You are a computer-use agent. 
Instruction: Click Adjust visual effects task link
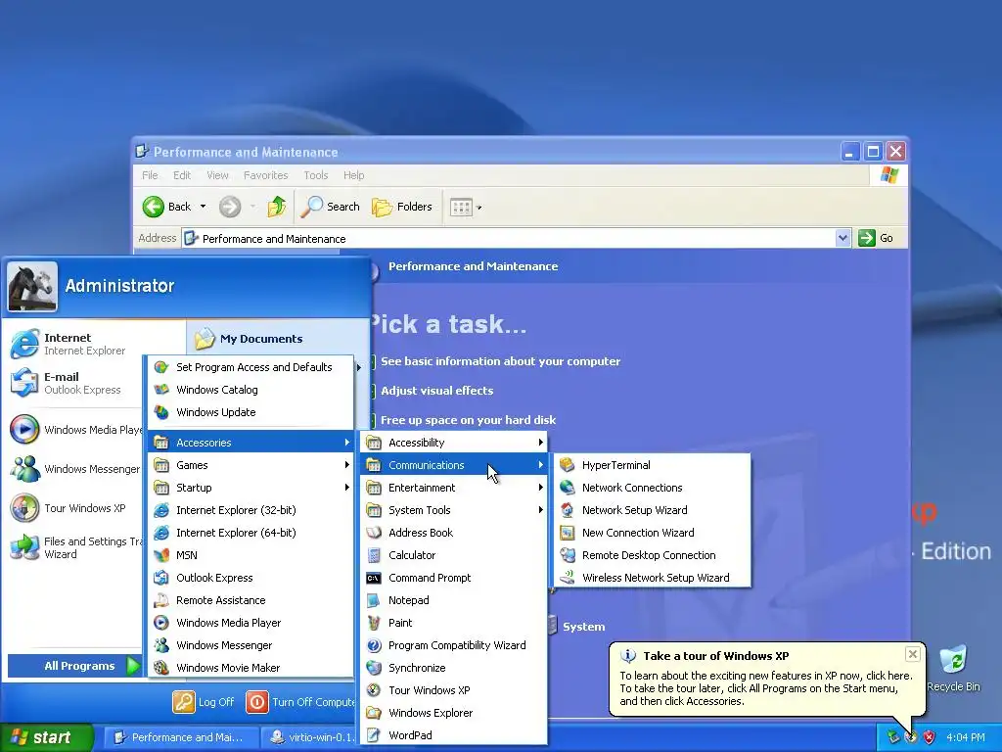tap(437, 390)
